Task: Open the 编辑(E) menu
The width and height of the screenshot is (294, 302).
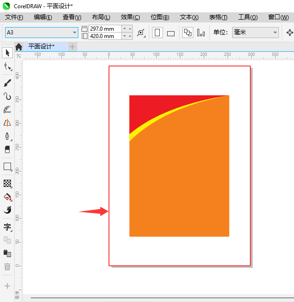Action: (43, 17)
